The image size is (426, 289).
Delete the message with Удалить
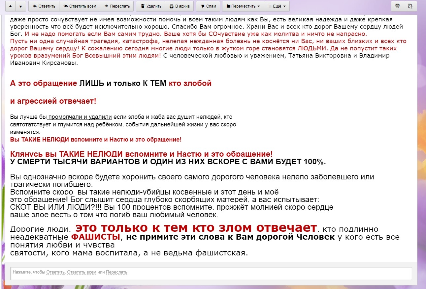click(151, 6)
